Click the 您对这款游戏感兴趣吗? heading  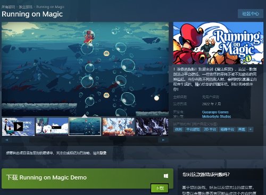coord(206,175)
